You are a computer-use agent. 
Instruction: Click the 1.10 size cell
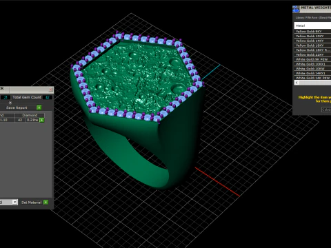point(7,120)
